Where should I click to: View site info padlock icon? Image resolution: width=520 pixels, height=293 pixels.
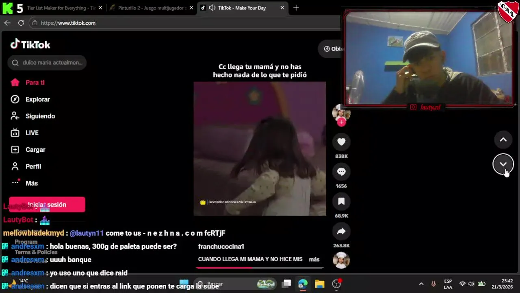point(35,23)
